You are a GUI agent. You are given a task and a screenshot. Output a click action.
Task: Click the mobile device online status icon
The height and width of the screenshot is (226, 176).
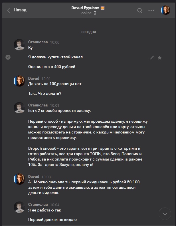tap(95, 13)
